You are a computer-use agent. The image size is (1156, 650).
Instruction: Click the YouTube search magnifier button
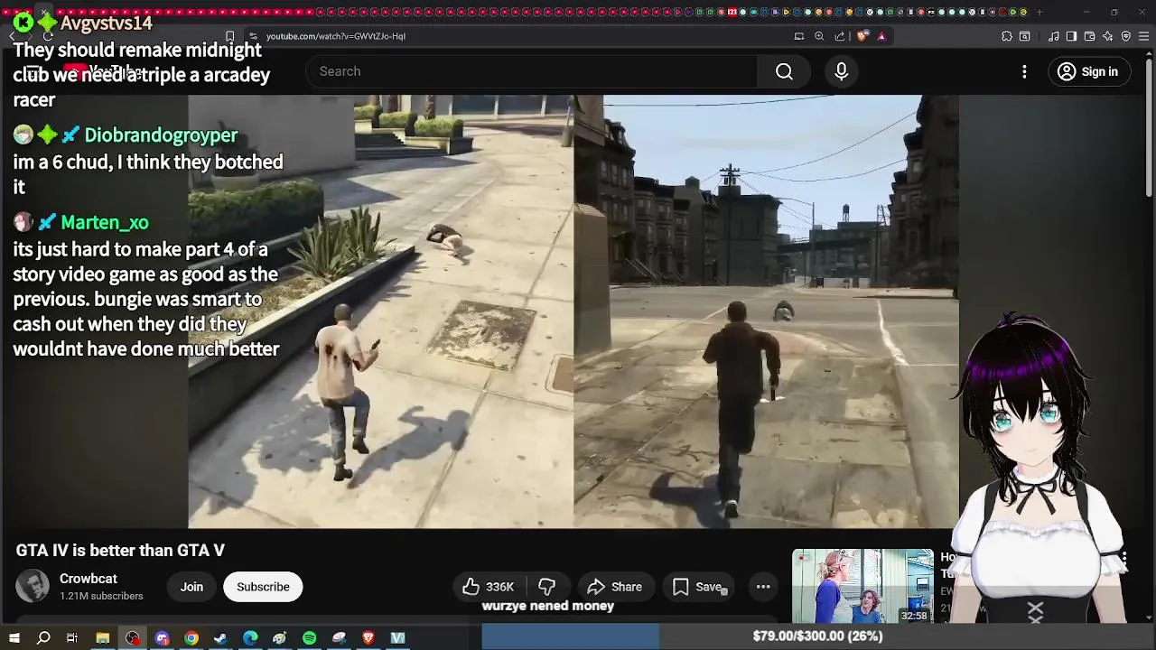tap(784, 71)
